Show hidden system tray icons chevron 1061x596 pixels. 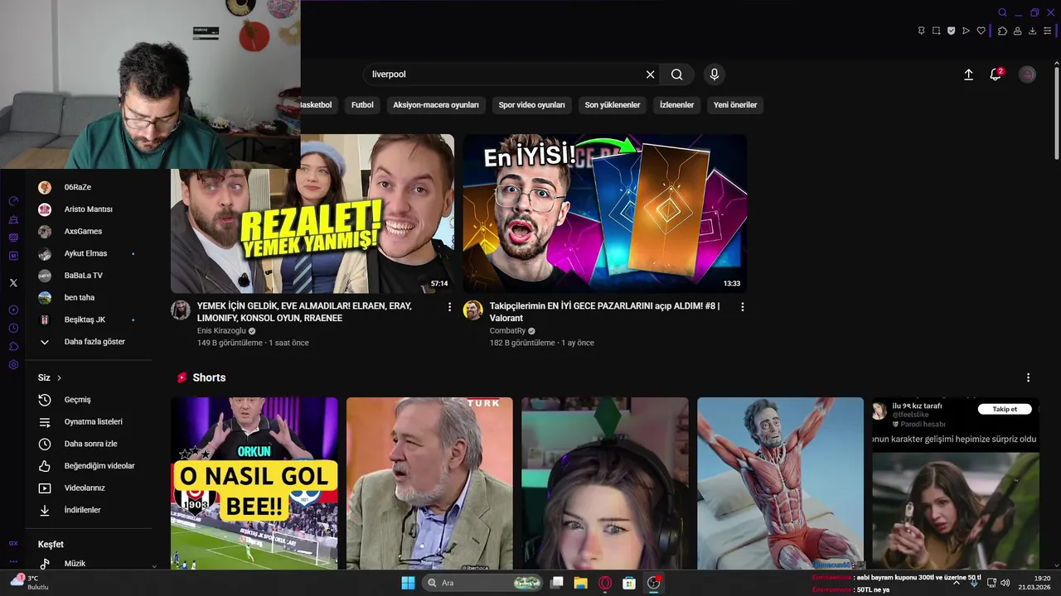(x=956, y=583)
